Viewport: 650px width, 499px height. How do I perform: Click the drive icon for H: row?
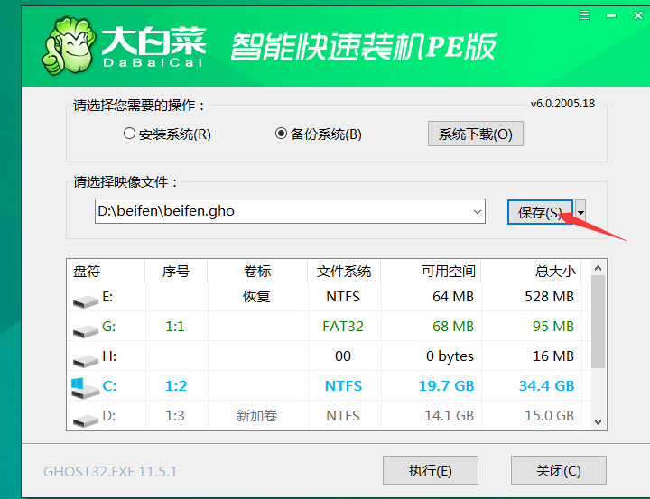tap(86, 361)
